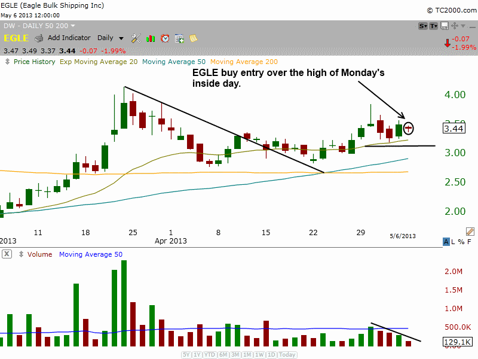Select the 1M time range
This screenshot has height=359, width=478.
[247, 355]
